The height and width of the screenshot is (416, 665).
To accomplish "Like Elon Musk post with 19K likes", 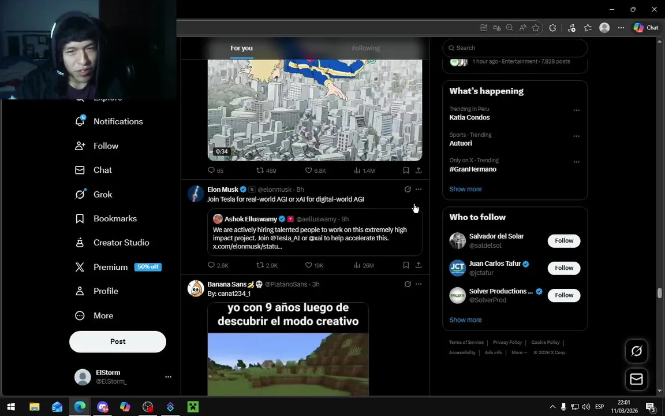I will click(x=314, y=265).
